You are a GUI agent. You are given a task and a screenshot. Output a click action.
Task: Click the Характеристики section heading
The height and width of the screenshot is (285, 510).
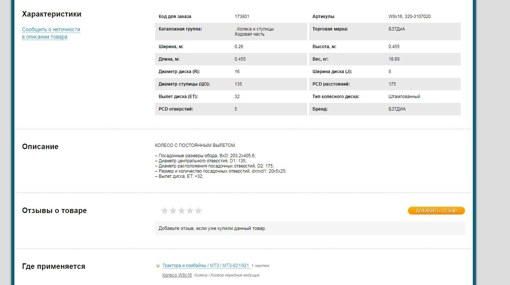tap(52, 14)
